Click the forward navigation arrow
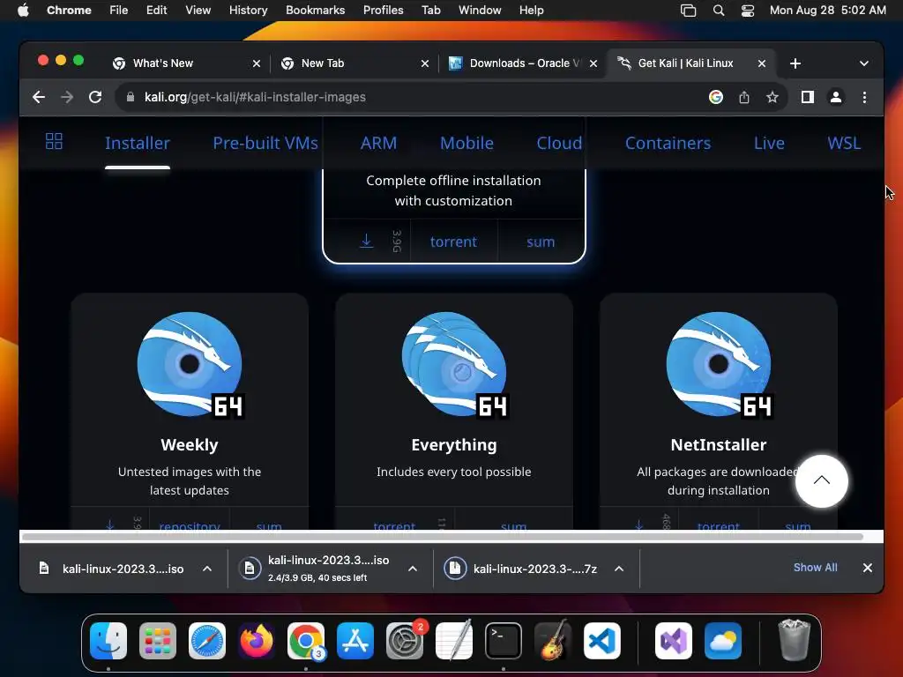Viewport: 903px width, 677px height. pos(67,97)
